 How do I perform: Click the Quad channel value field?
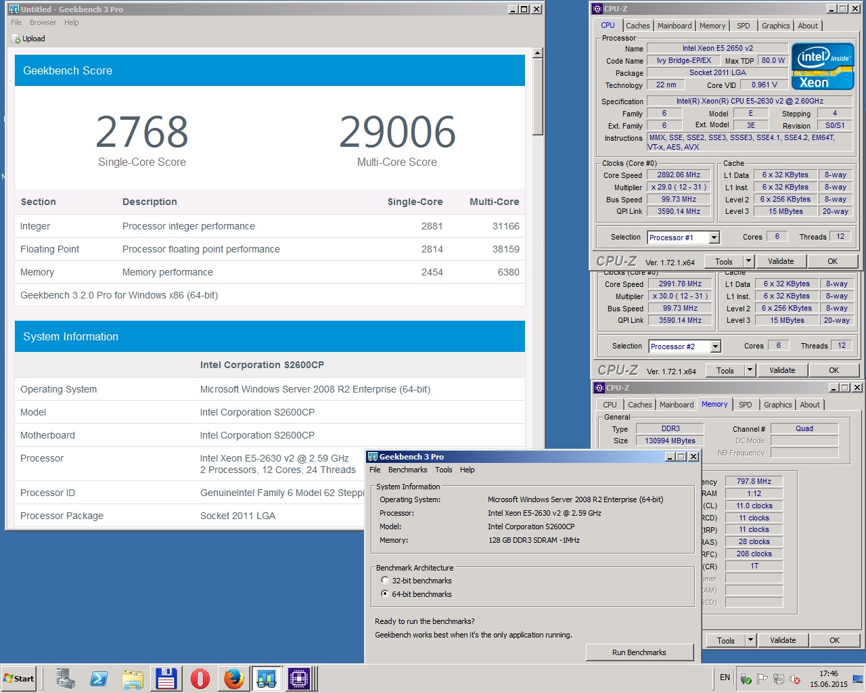tap(804, 428)
